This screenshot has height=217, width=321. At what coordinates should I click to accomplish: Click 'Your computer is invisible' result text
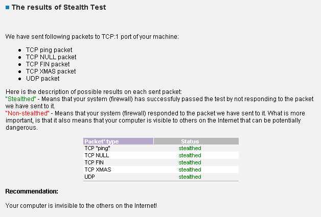click(x=81, y=205)
